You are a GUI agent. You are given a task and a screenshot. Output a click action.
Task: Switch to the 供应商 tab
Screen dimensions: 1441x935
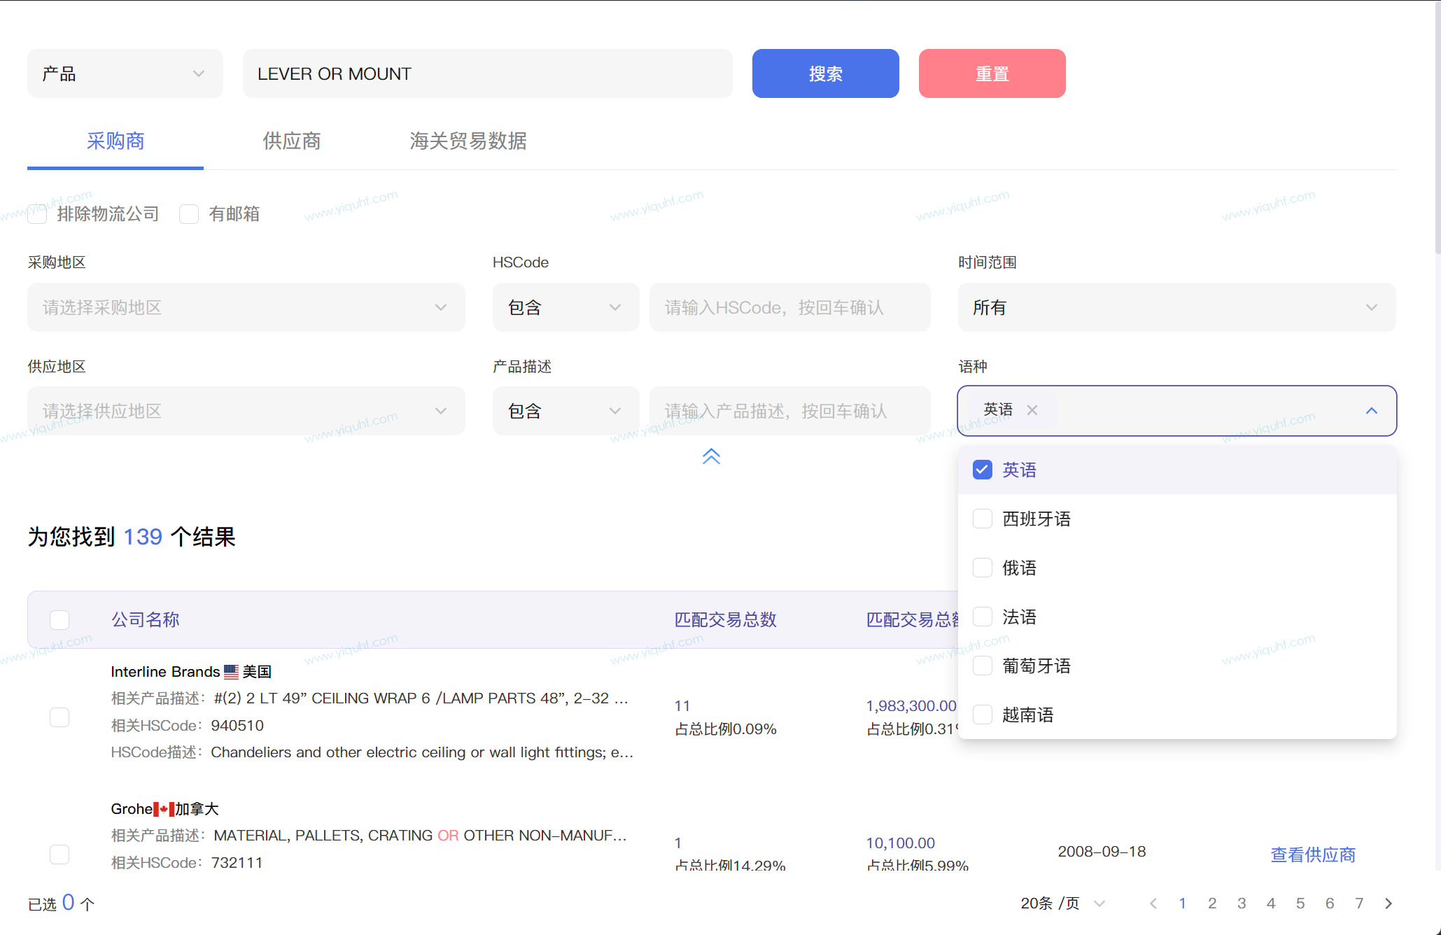(292, 141)
